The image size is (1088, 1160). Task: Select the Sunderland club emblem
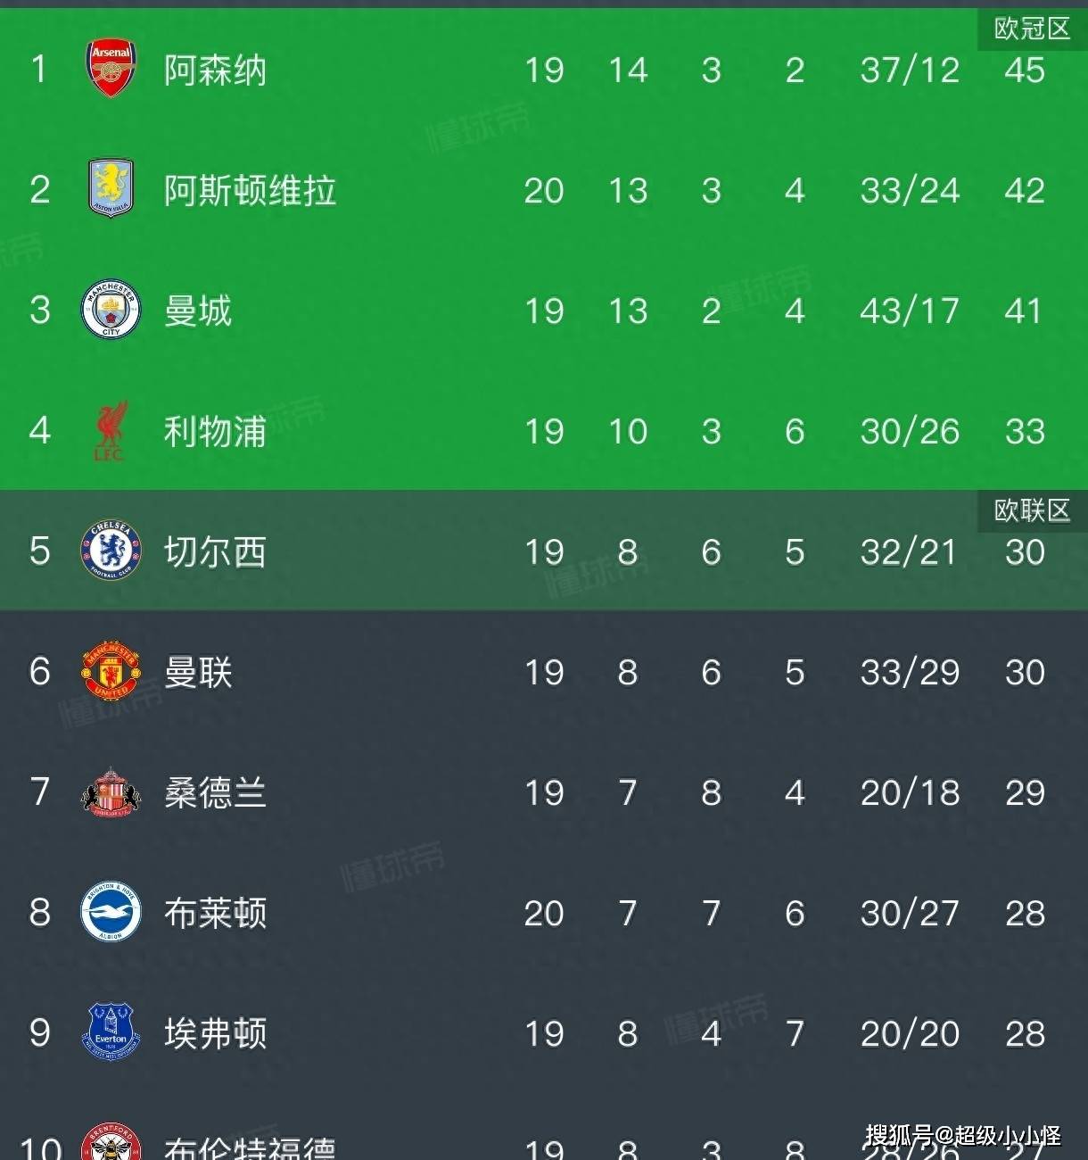point(110,792)
